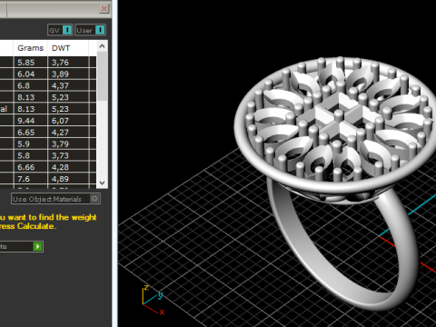
Task: Select the 4,27 DWT cell
Action: (x=68, y=133)
